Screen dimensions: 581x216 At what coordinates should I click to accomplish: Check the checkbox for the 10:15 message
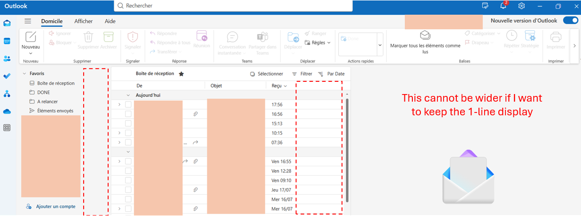pyautogui.click(x=128, y=133)
